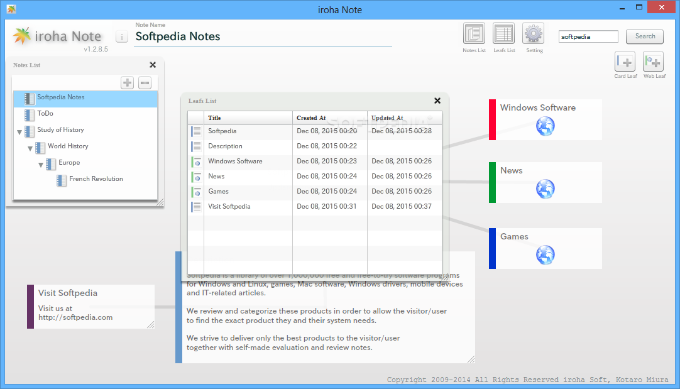Select Study of History note
Viewport: 680px width, 389px height.
click(60, 129)
